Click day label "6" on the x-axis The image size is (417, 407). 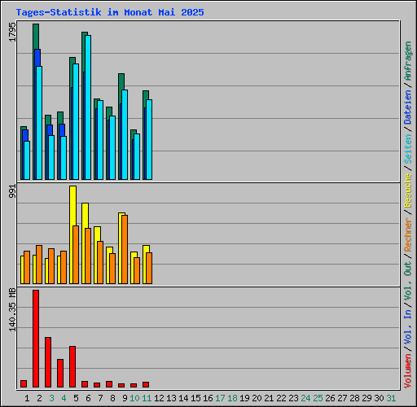coord(88,398)
